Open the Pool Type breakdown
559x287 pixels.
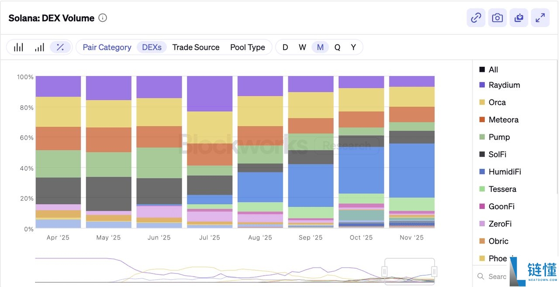248,47
